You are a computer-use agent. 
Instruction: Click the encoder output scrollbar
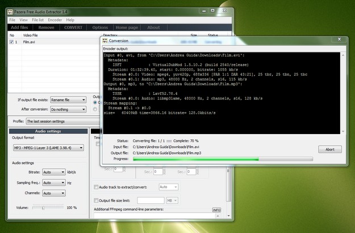coord(343,93)
